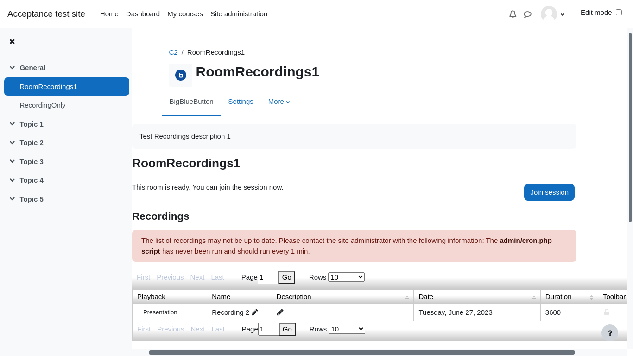
Task: Click top pagination Last link
Action: [217, 277]
